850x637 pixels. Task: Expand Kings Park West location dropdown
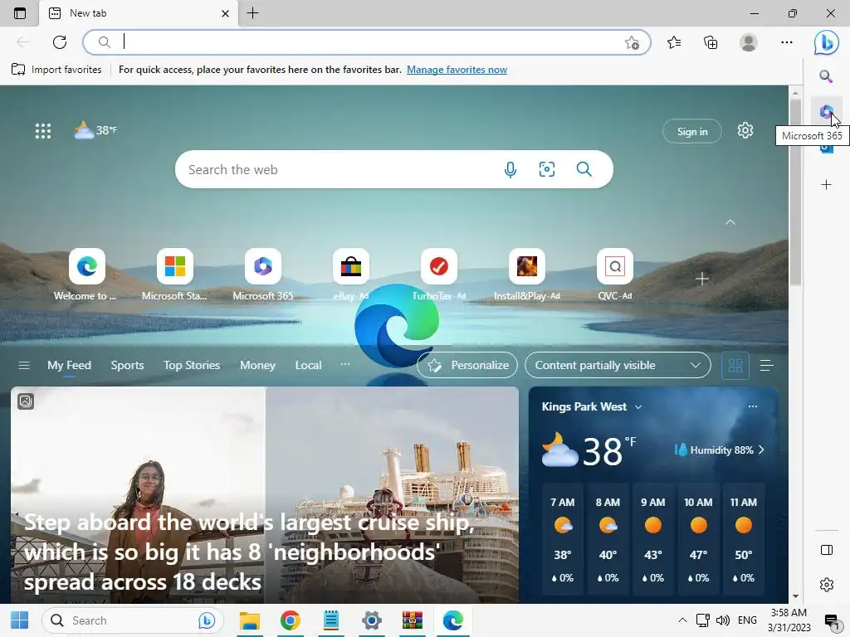coord(638,406)
